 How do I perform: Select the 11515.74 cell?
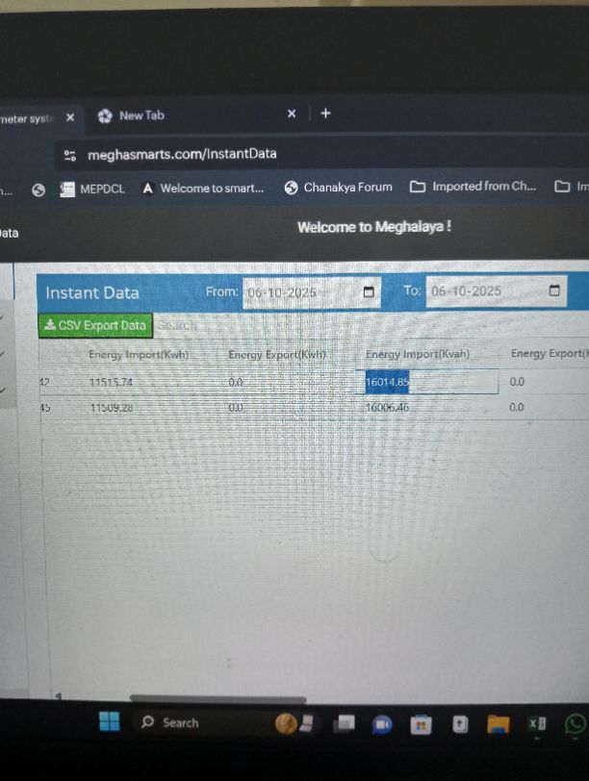click(111, 383)
